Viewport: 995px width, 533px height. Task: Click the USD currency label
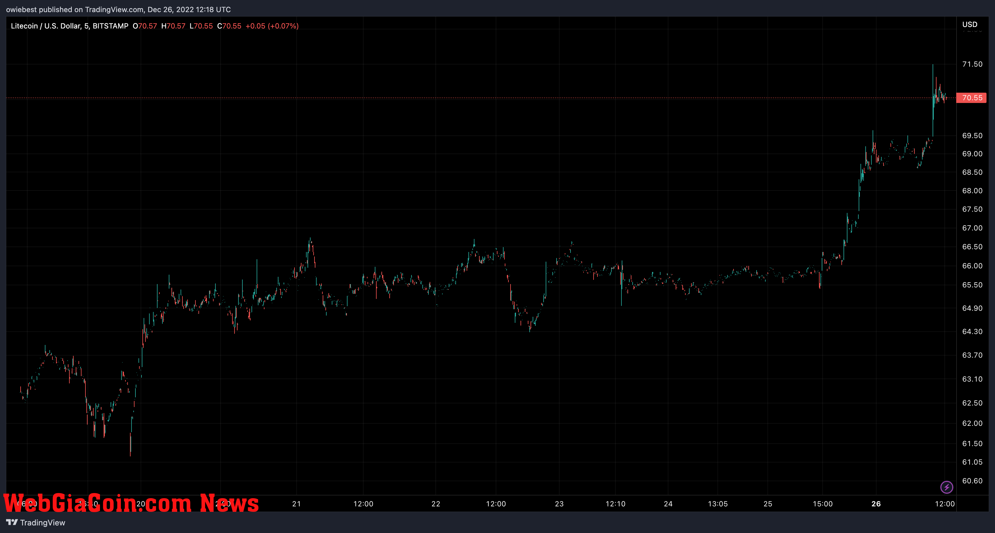pyautogui.click(x=970, y=24)
